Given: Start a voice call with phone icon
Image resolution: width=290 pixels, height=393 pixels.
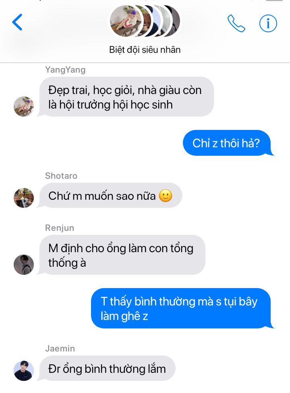Looking at the screenshot, I should (236, 23).
